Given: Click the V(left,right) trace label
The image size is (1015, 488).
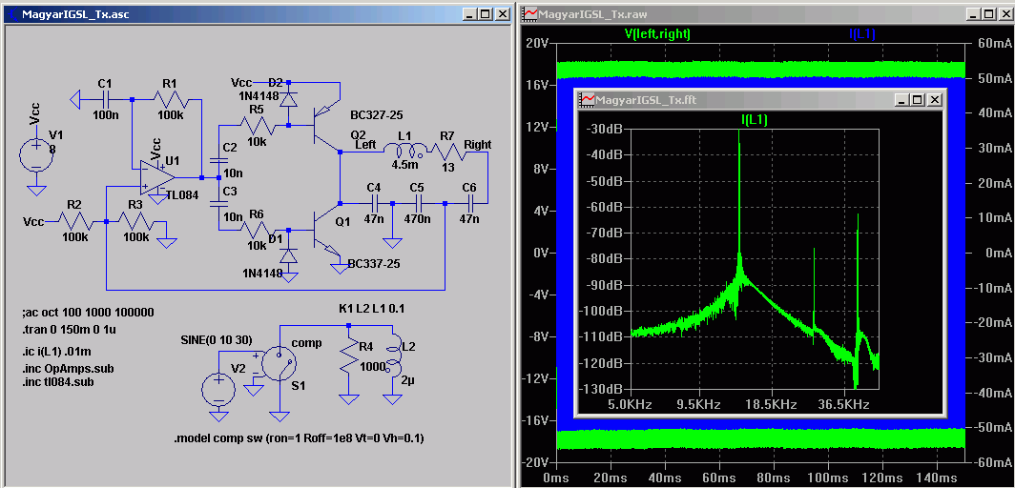Looking at the screenshot, I should (x=657, y=33).
